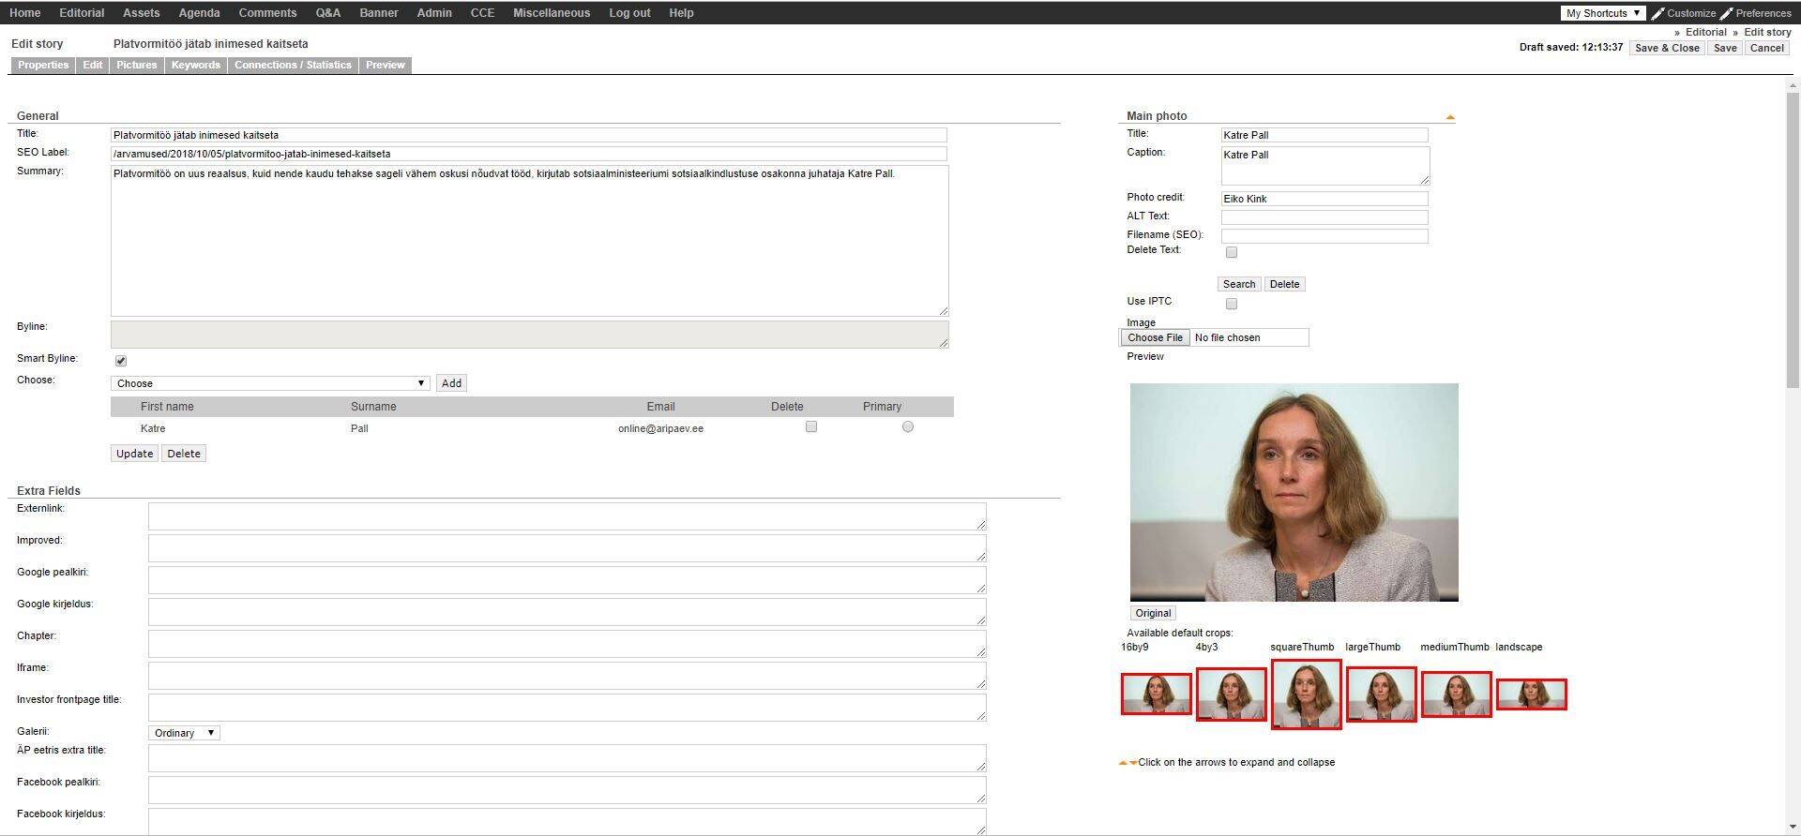Click the Preferences pencil icon
Screen dimensions: 1801x836
tap(1726, 13)
